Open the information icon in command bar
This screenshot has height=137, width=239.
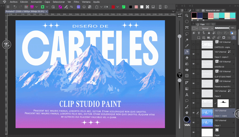point(166,7)
